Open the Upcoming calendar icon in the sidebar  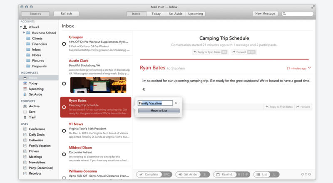point(25,89)
